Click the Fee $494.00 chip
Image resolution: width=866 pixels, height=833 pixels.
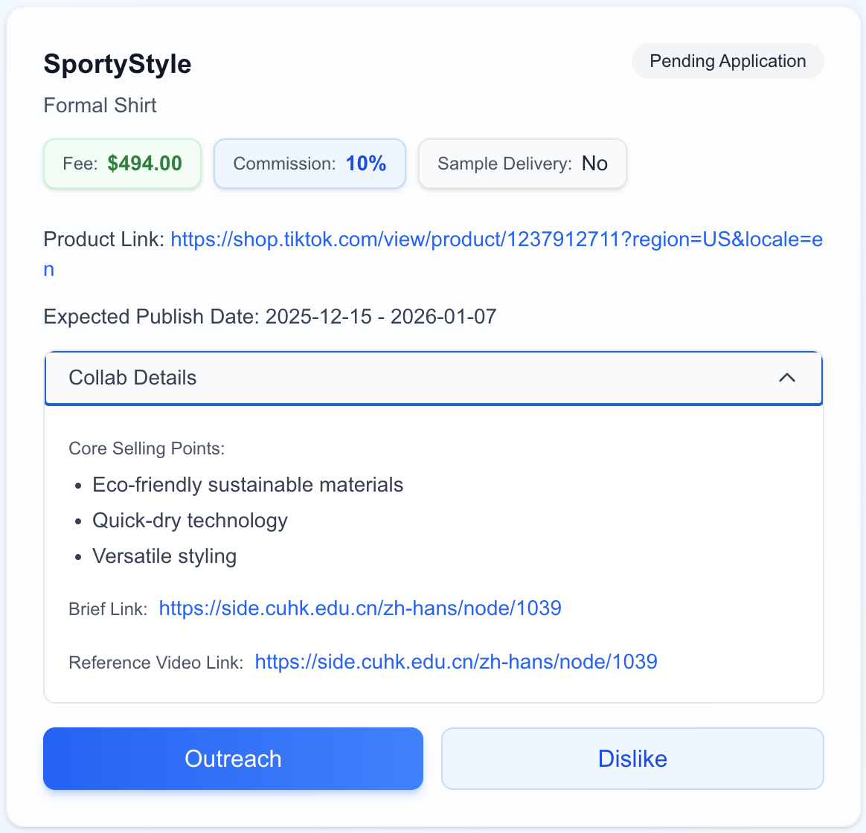point(122,164)
